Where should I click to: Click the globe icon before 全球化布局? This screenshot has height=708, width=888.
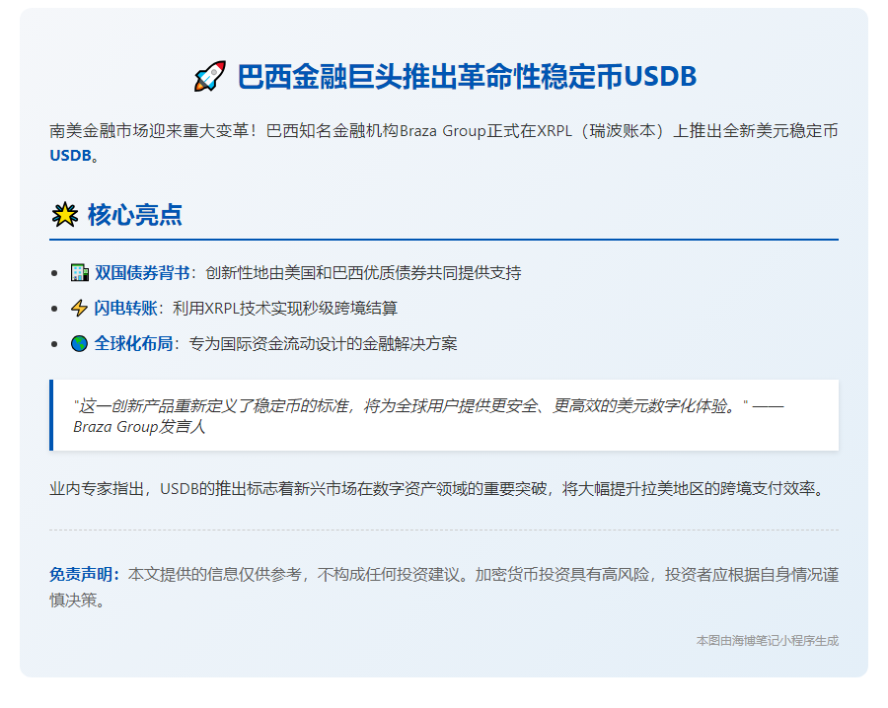pyautogui.click(x=79, y=343)
